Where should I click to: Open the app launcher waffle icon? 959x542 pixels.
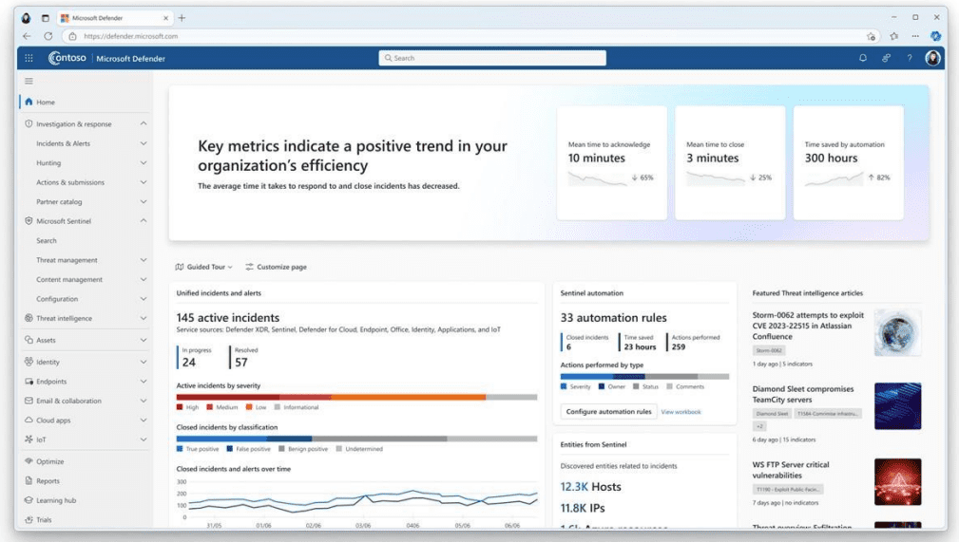tap(29, 58)
